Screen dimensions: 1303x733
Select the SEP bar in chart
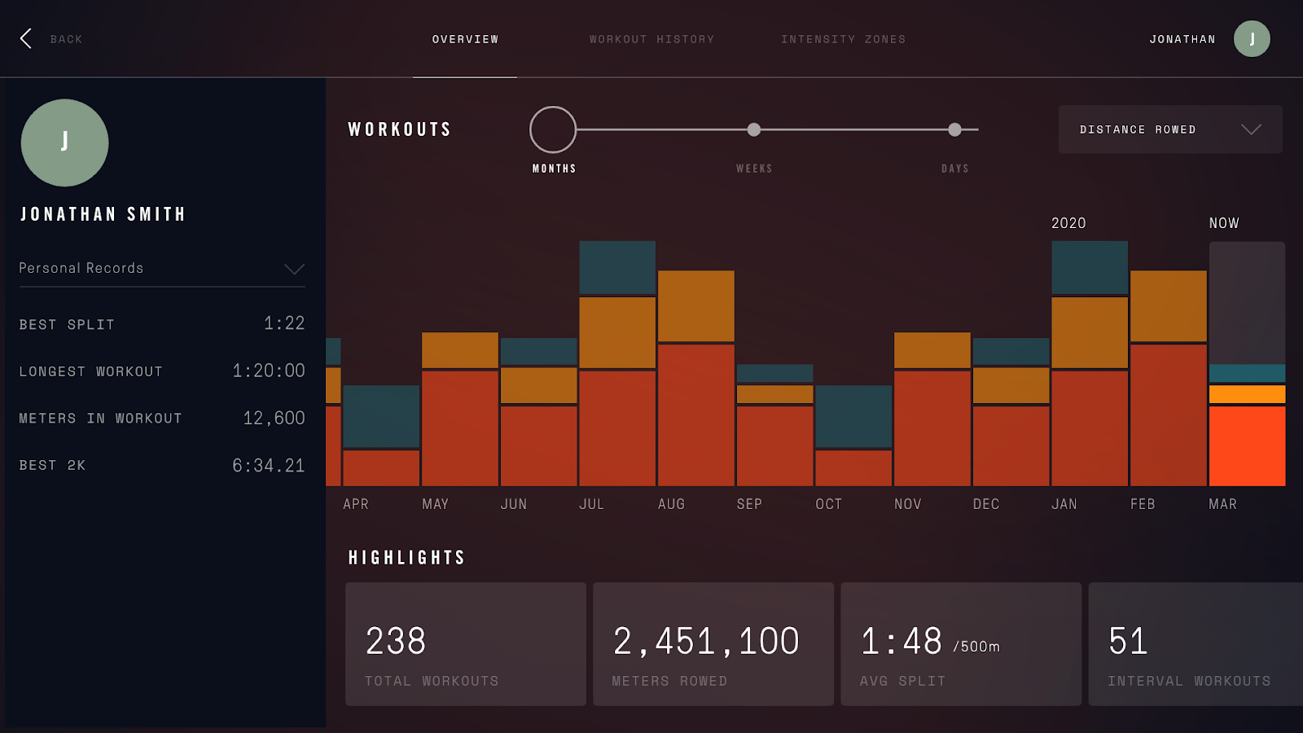774,425
